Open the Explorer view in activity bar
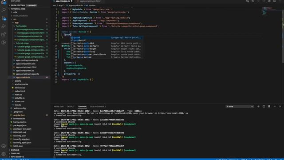The height and width of the screenshot is (160, 284). pos(4,2)
